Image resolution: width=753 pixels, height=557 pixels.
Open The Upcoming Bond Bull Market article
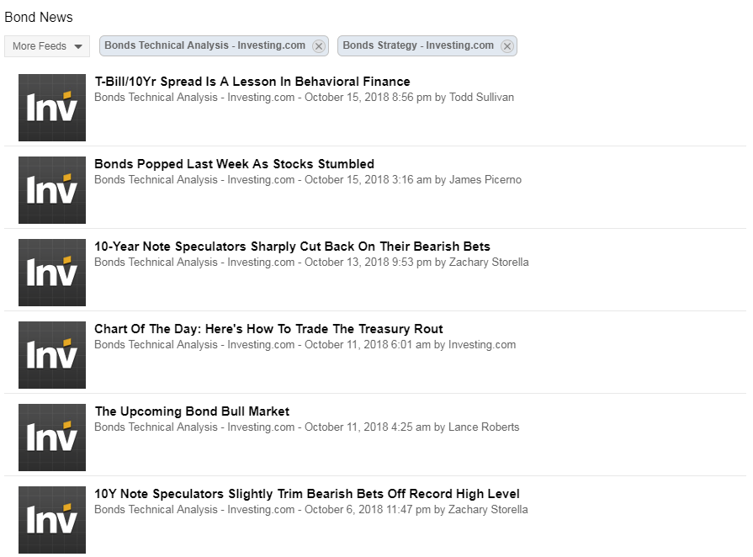[x=192, y=411]
